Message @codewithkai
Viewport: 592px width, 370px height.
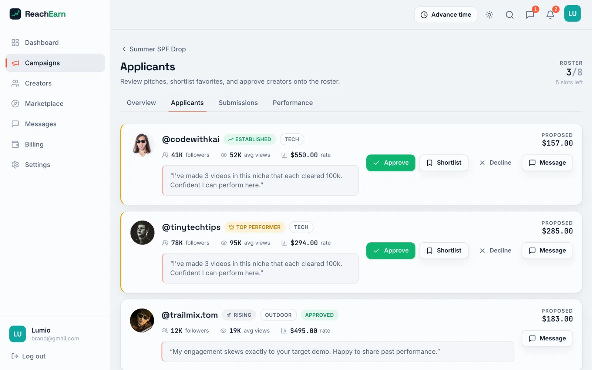tap(547, 163)
